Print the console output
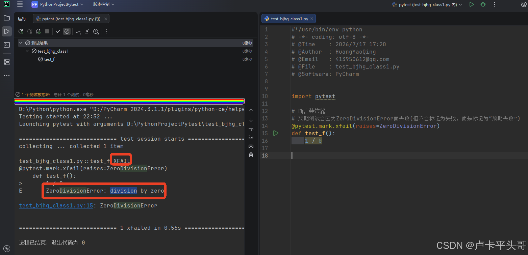528x255 pixels. click(x=251, y=146)
